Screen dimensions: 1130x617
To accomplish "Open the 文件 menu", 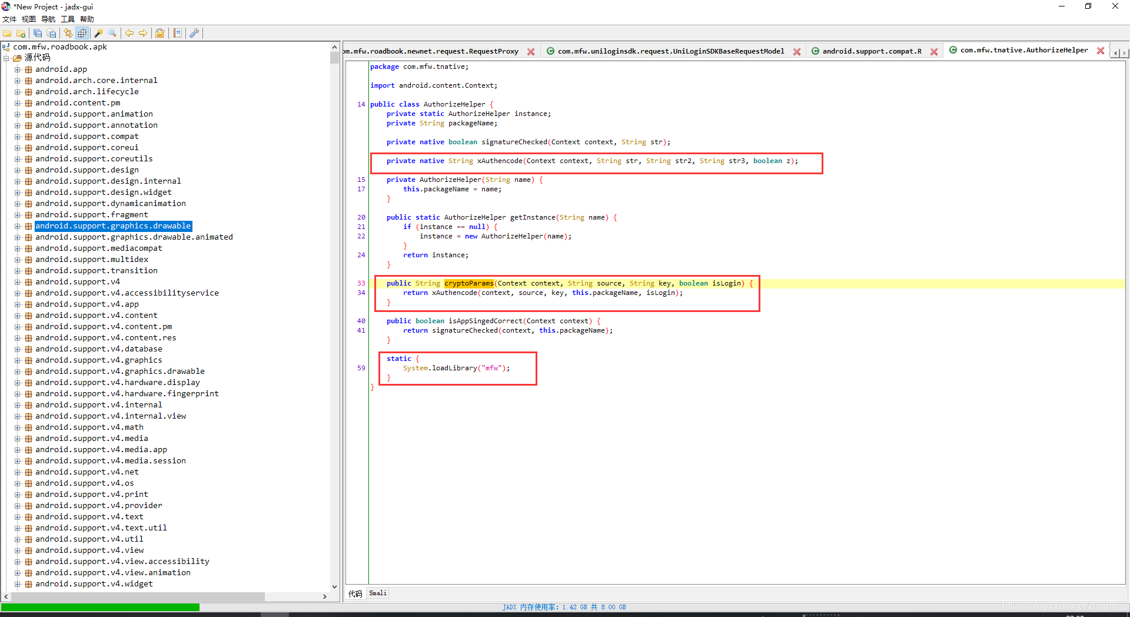I will (x=9, y=19).
